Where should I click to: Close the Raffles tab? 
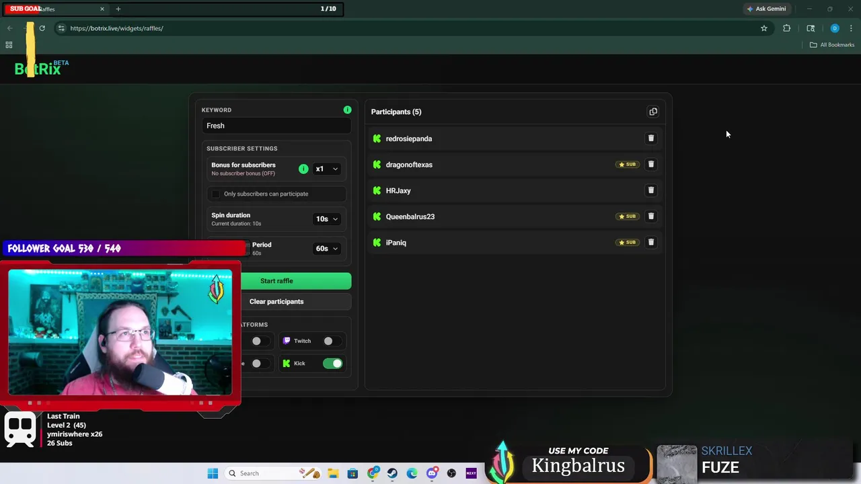[x=102, y=9]
